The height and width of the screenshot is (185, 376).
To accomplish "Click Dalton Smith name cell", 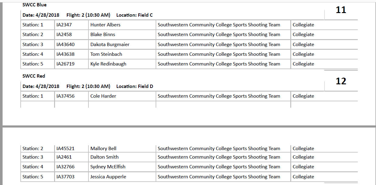I will pyautogui.click(x=104, y=157).
